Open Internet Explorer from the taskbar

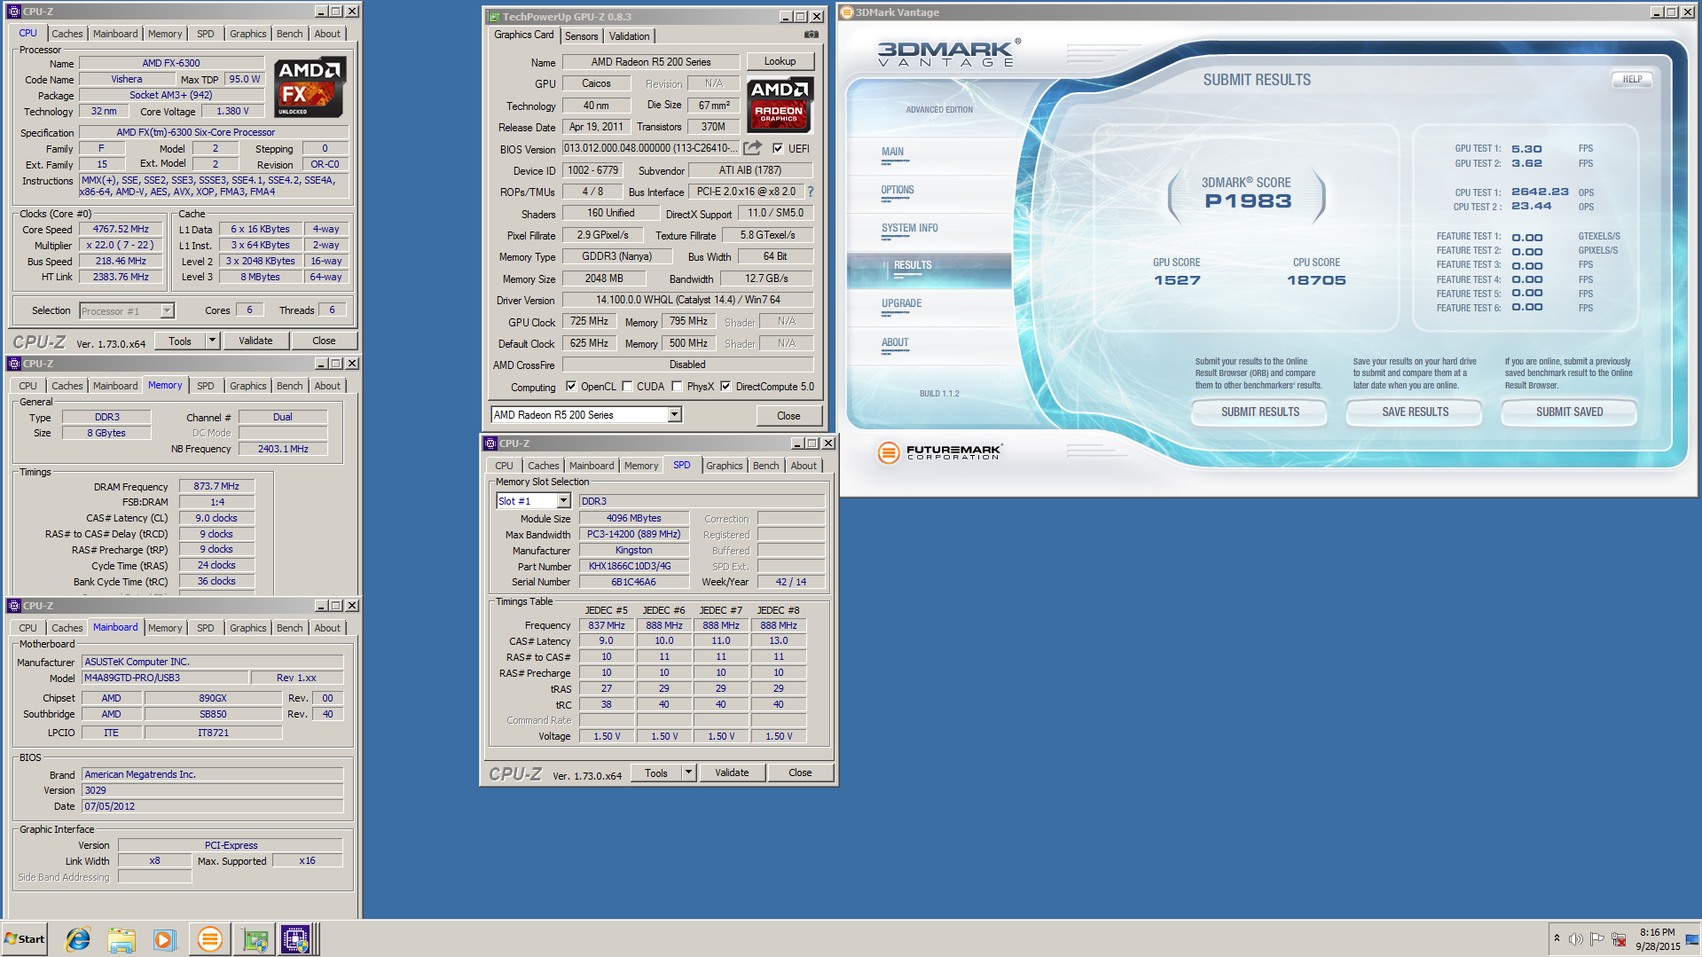(78, 939)
